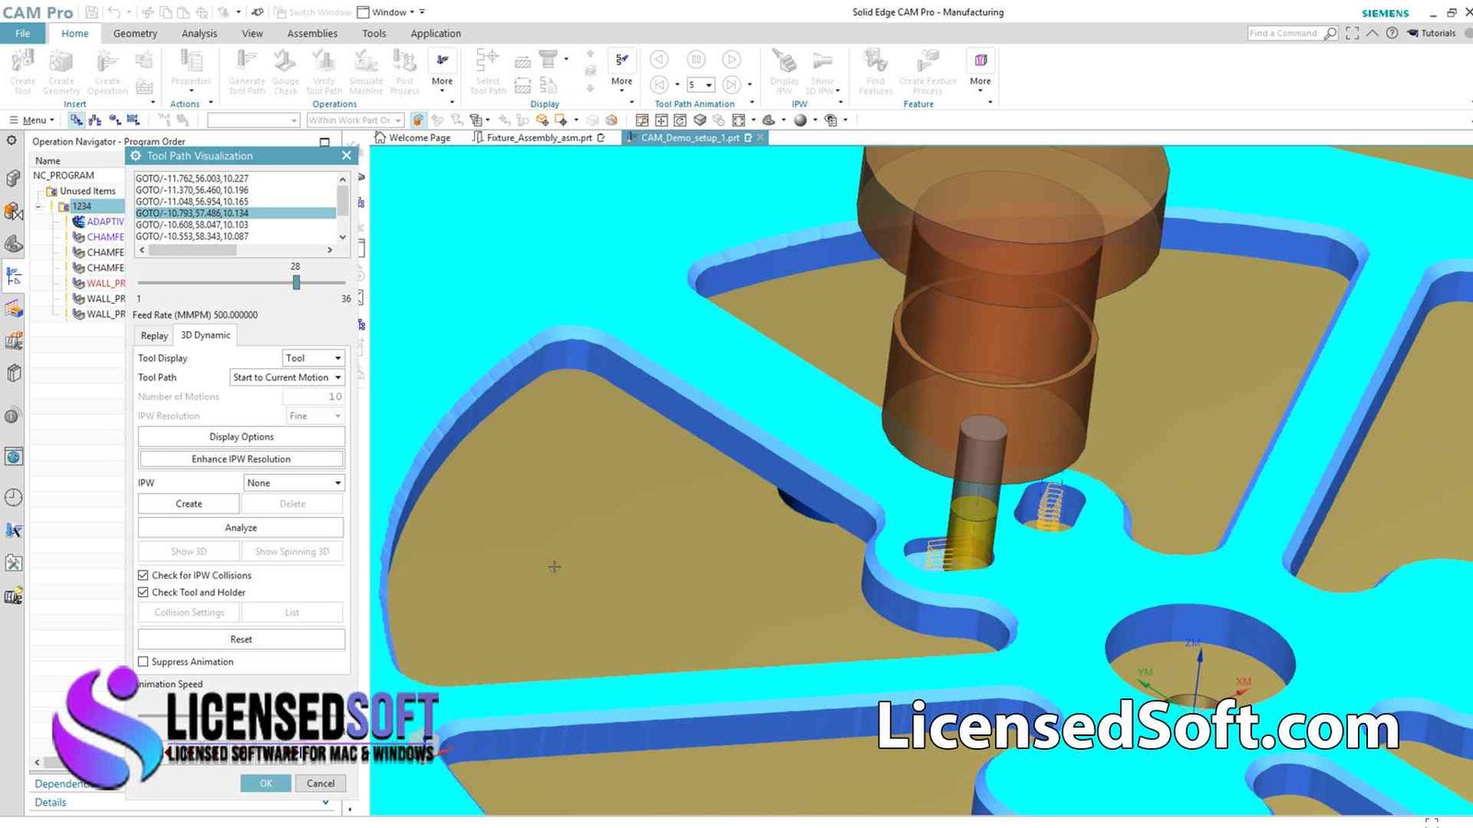Select the 3D Dynamic tab
Viewport: 1473px width, 828px height.
pyautogui.click(x=205, y=335)
